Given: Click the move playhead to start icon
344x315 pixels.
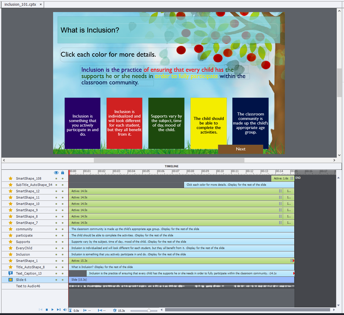Looking at the screenshot, I should (41, 310).
